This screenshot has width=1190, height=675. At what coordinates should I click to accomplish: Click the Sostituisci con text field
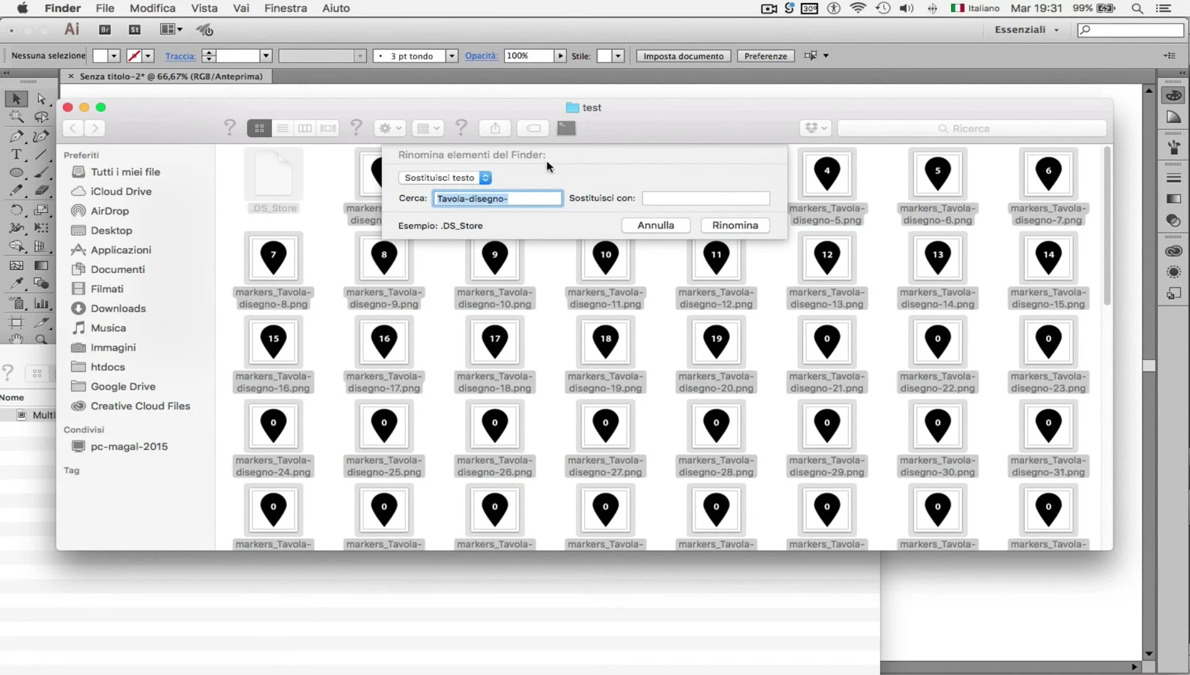tap(705, 198)
